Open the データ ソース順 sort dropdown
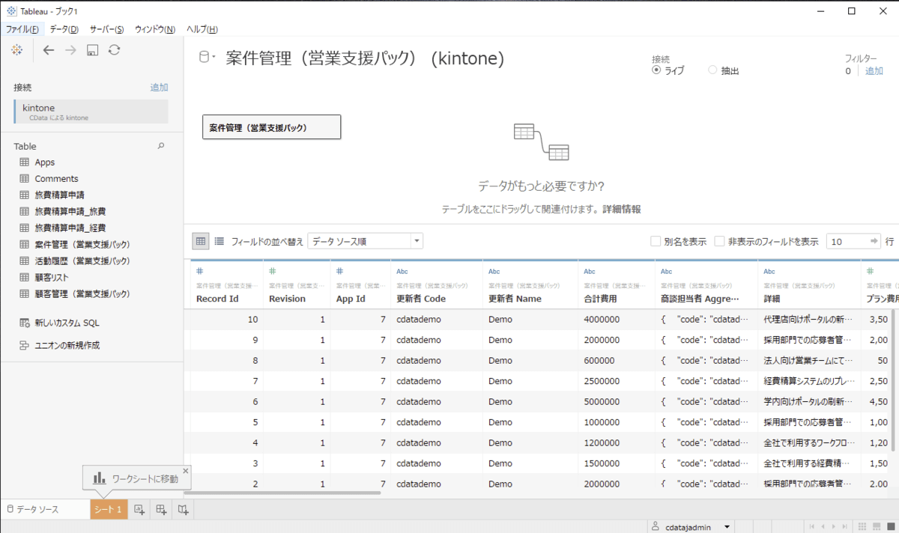The image size is (899, 533). 366,241
